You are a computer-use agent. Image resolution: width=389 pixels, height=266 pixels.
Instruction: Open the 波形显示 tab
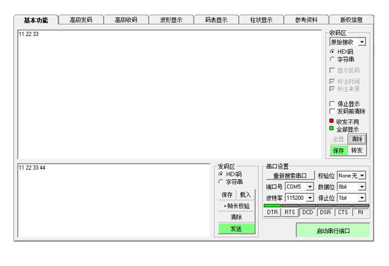[171, 20]
